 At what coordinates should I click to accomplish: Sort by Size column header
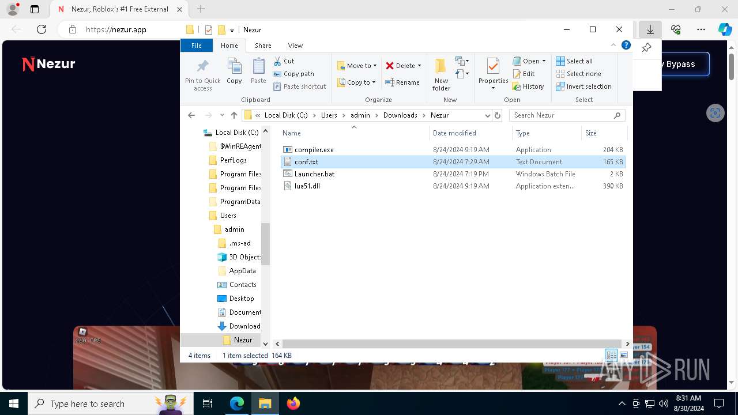604,133
